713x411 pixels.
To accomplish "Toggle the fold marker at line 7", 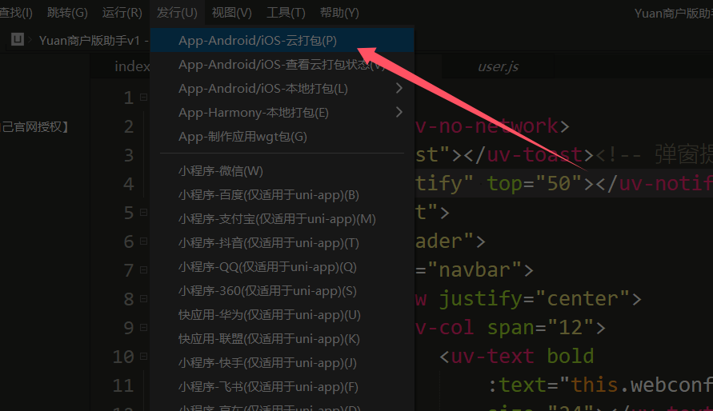I will click(144, 269).
